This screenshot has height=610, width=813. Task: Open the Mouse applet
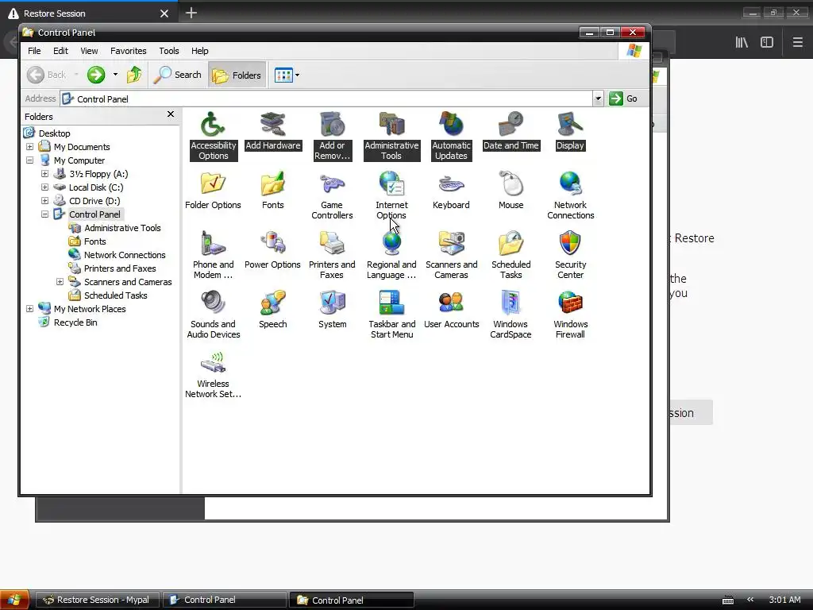pos(511,191)
